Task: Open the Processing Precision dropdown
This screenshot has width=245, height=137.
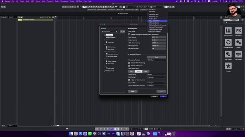Action: 157,60
